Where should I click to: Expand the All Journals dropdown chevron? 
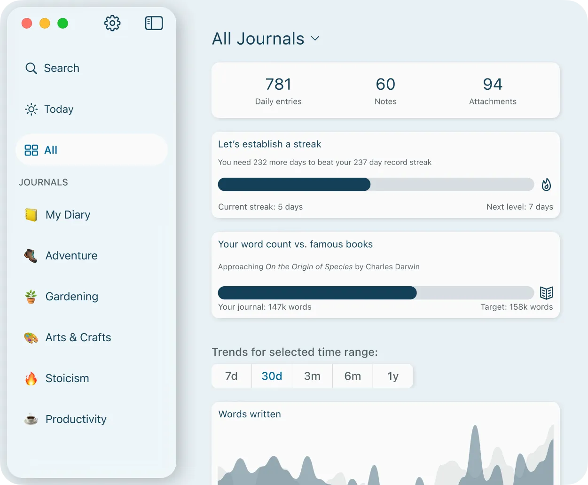coord(315,39)
